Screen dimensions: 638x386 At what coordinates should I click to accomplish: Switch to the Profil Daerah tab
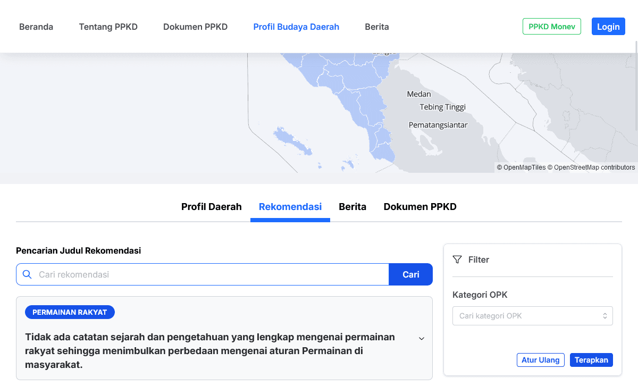pos(211,206)
